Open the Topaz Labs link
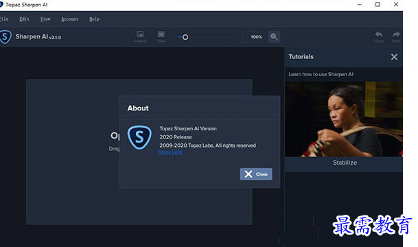 (x=170, y=152)
